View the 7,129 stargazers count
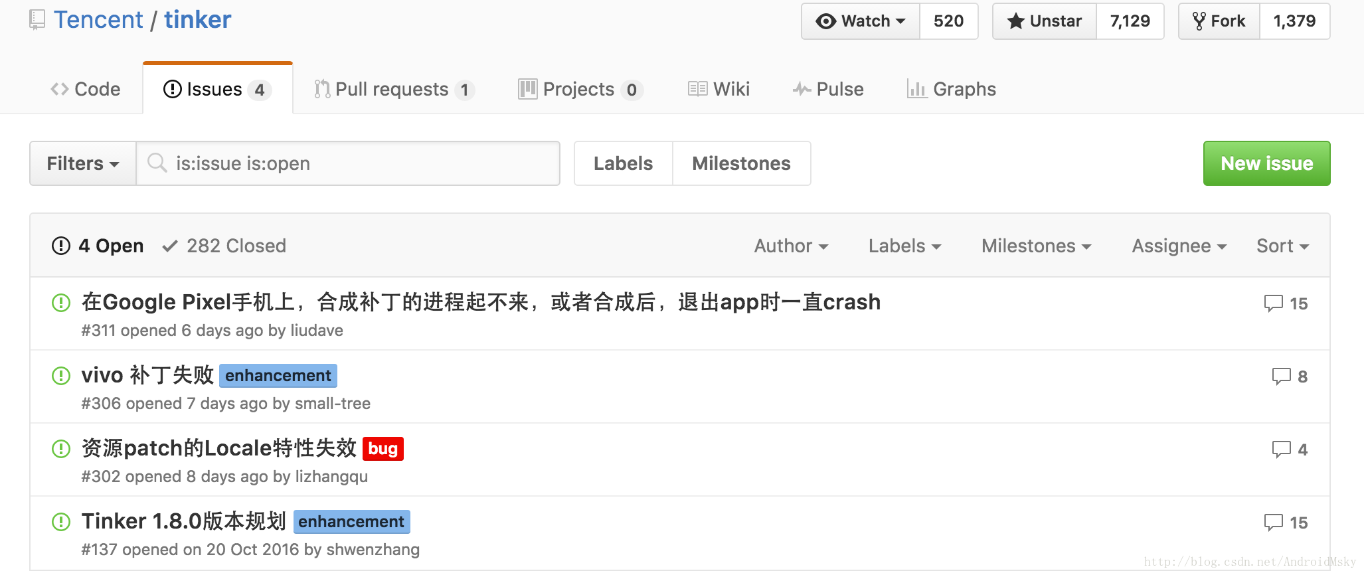 1130,21
